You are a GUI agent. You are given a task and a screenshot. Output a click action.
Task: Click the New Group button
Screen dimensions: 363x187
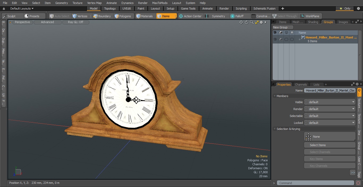coord(283,27)
